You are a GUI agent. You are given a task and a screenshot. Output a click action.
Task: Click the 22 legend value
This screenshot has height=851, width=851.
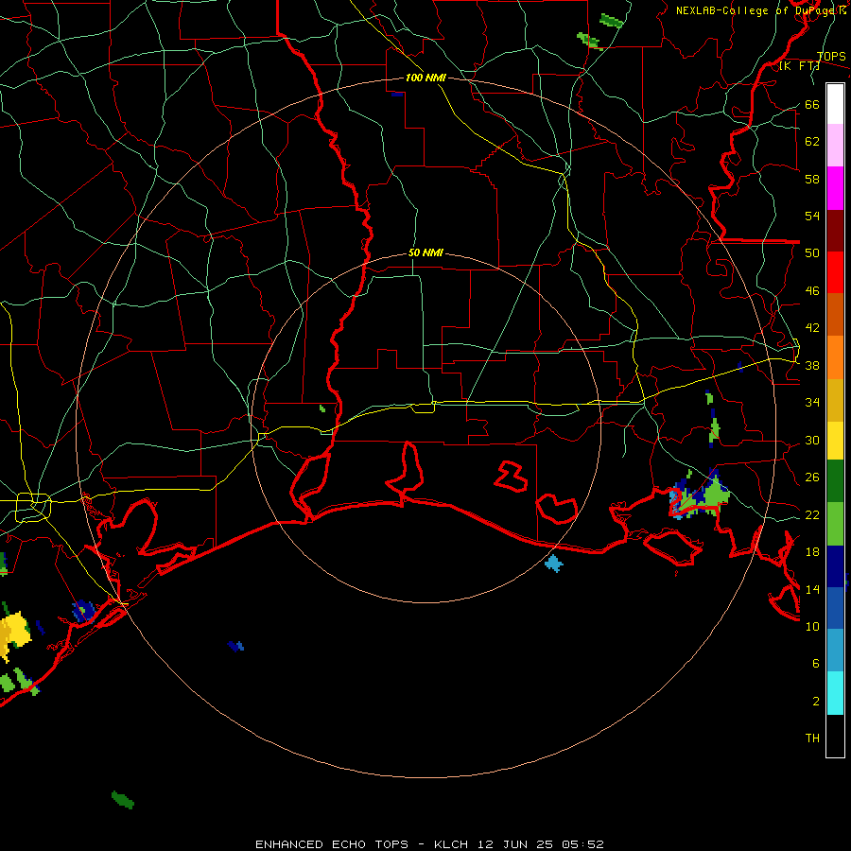tap(812, 515)
